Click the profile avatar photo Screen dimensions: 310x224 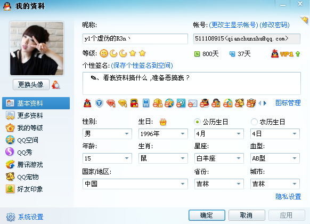click(x=37, y=49)
